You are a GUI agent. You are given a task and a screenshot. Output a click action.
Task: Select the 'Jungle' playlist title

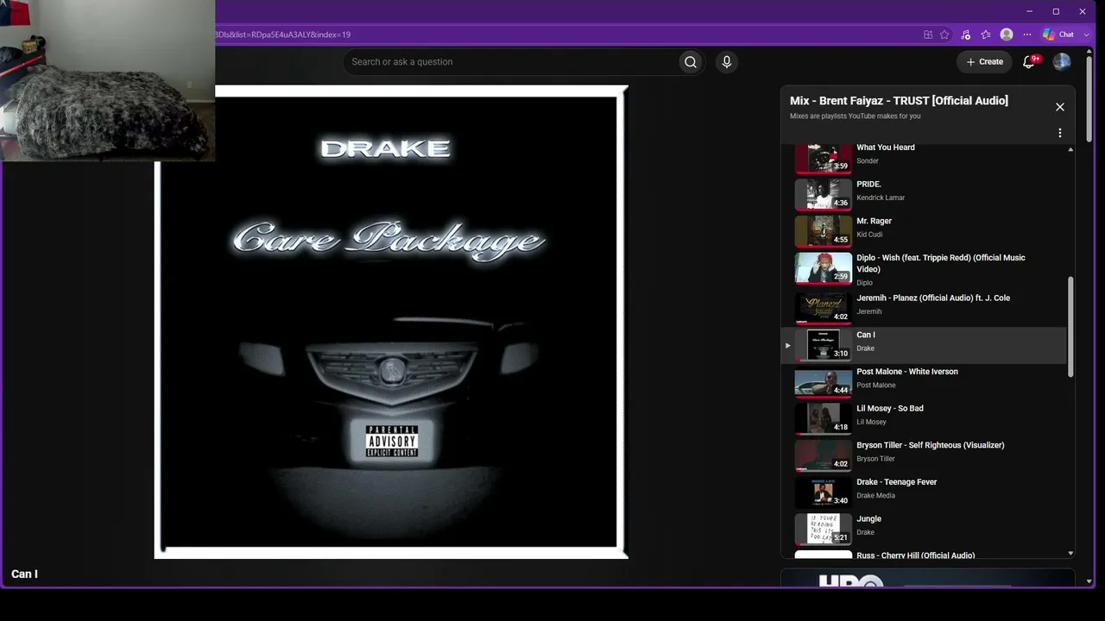click(x=868, y=519)
